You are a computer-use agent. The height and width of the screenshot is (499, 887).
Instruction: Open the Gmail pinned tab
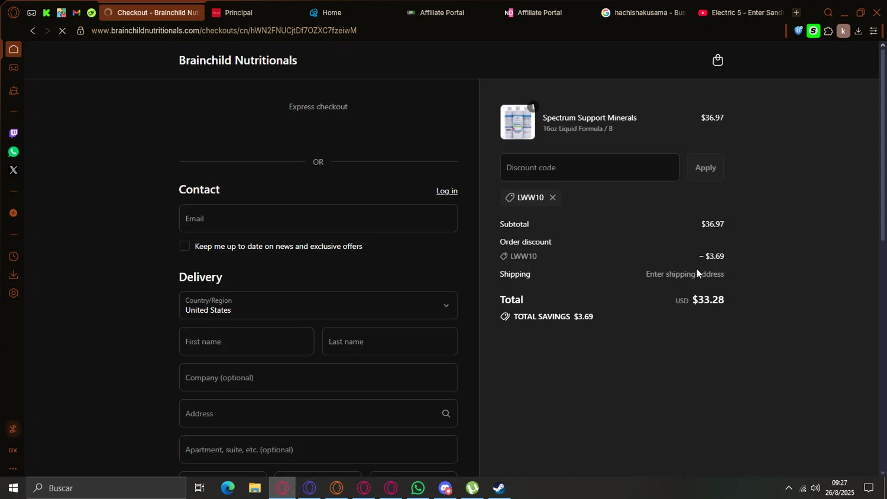pyautogui.click(x=76, y=12)
